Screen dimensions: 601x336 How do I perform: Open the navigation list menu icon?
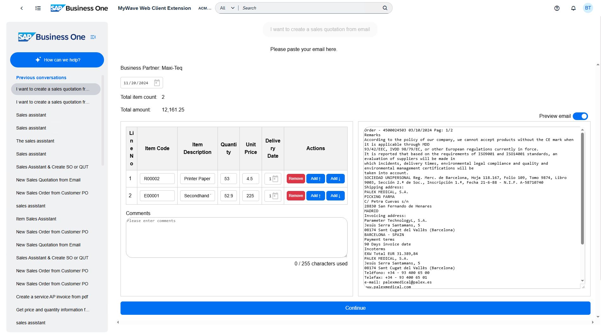click(38, 8)
